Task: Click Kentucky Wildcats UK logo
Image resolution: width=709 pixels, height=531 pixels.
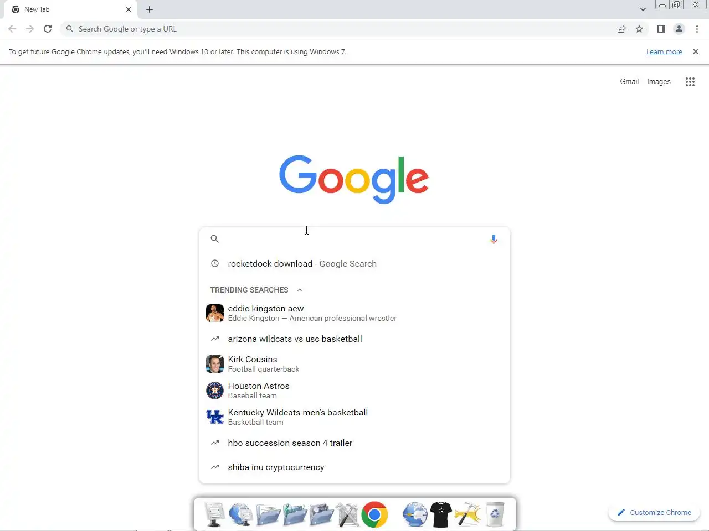Action: (215, 417)
